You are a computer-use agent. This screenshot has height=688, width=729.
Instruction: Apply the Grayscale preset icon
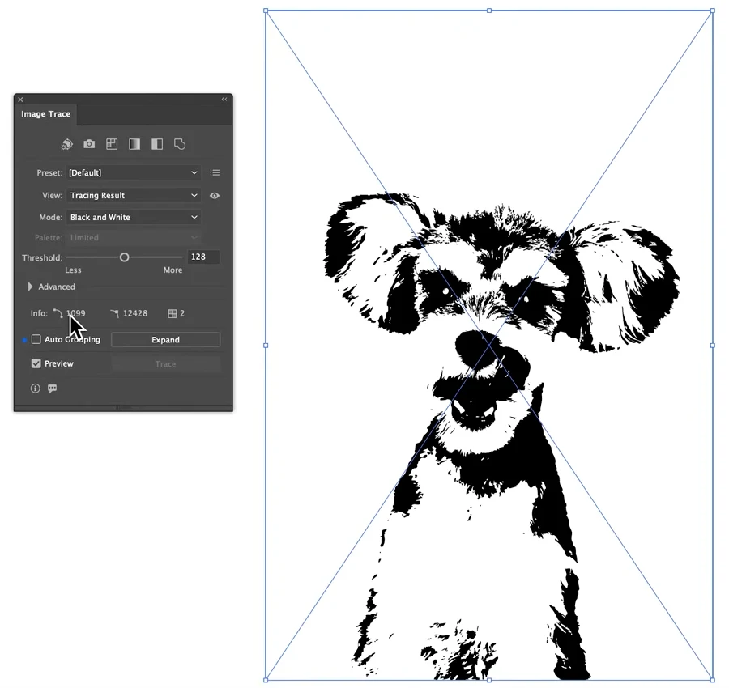tap(134, 144)
